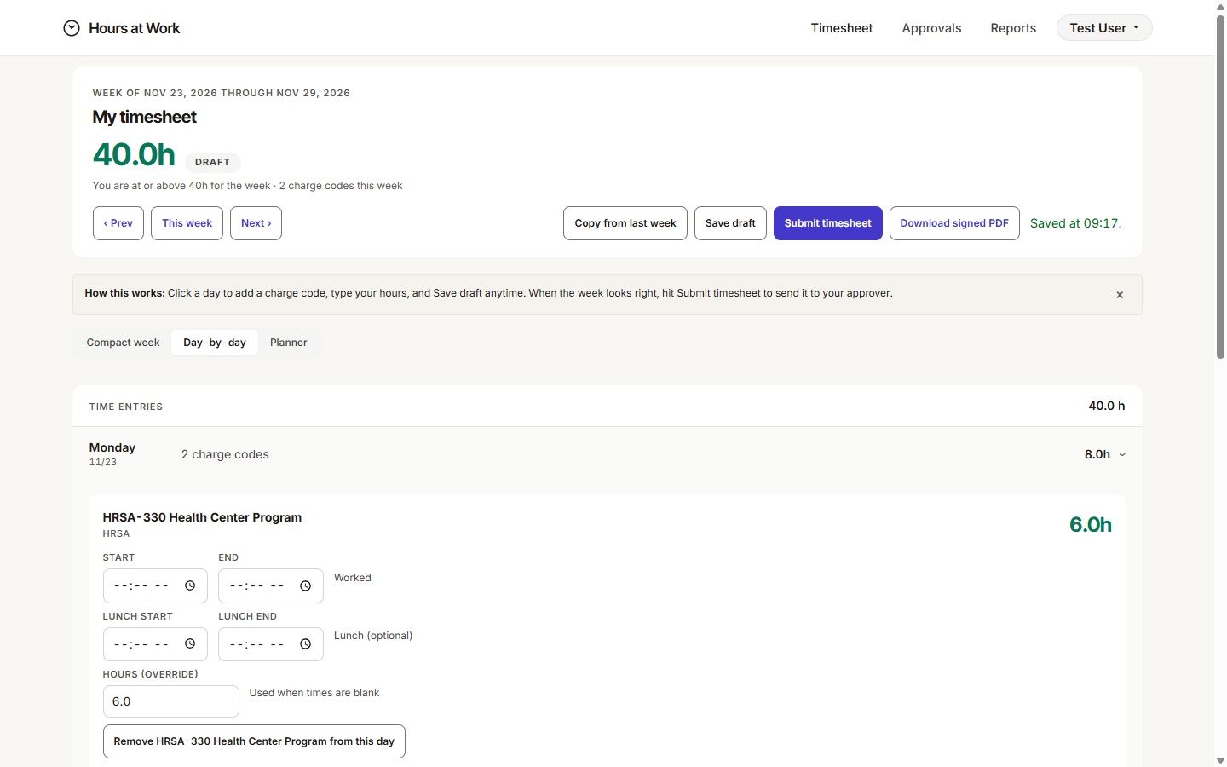Dismiss the How this works banner
This screenshot has height=767, width=1227.
[1120, 295]
